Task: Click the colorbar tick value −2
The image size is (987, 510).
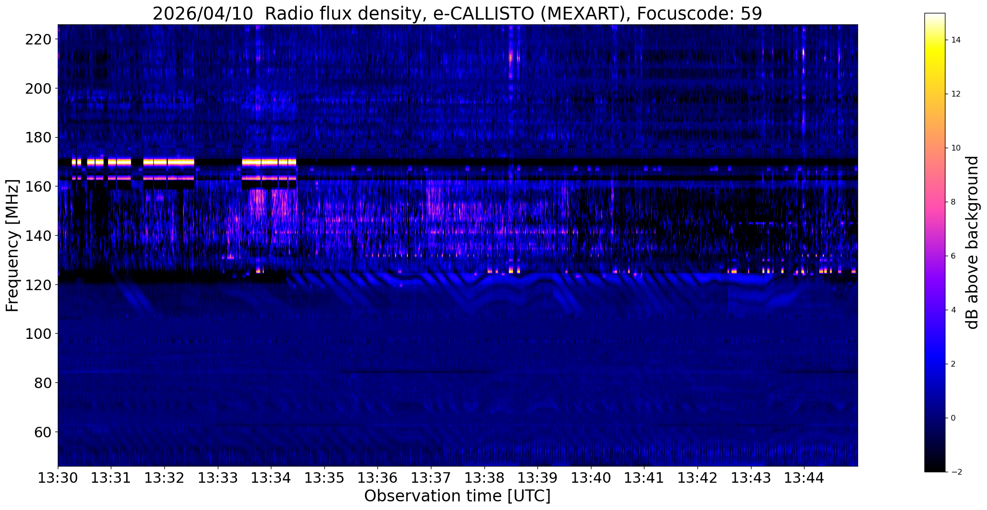Action: click(956, 472)
